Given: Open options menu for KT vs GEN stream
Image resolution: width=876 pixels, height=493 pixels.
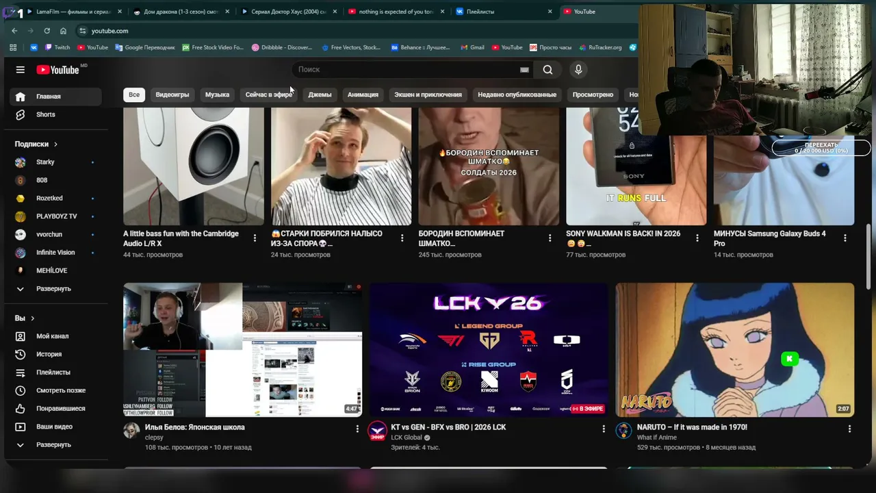Looking at the screenshot, I should click(x=603, y=429).
